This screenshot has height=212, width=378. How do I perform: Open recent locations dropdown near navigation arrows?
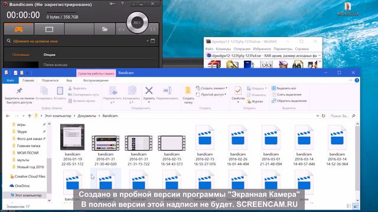coord(24,116)
